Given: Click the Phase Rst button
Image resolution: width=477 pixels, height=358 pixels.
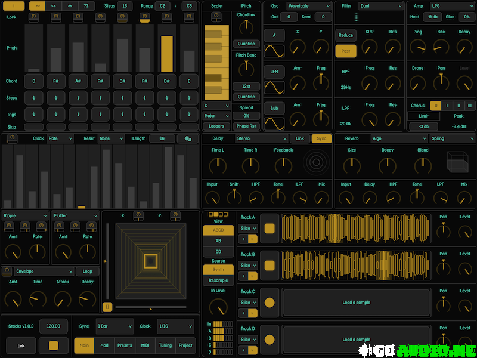Looking at the screenshot, I should [246, 126].
